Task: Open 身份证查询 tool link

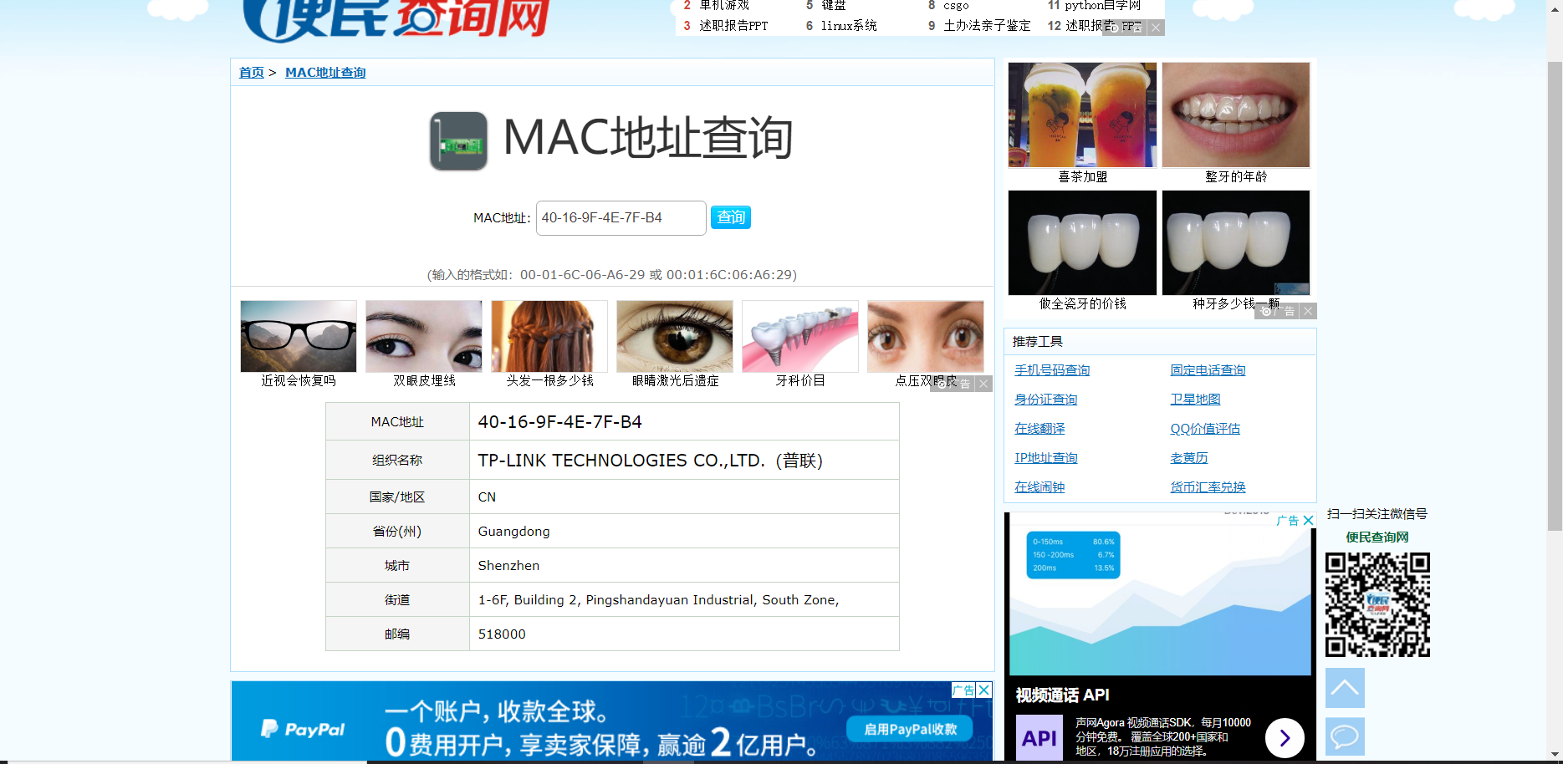Action: [1045, 400]
